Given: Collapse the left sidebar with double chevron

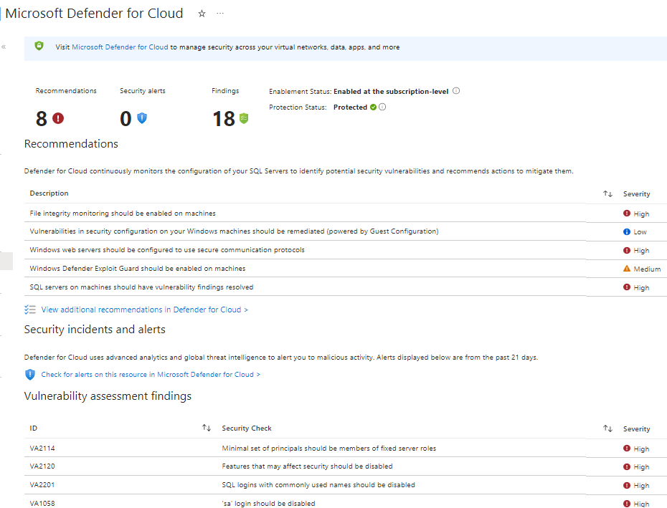Looking at the screenshot, I should [x=4, y=47].
